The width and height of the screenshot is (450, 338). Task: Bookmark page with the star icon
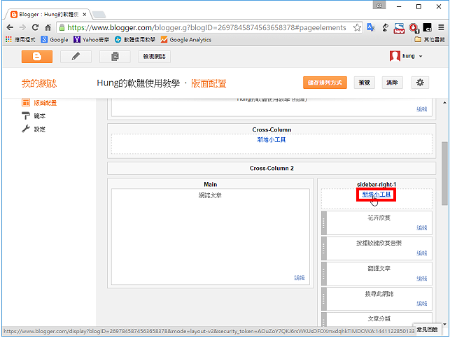point(357,27)
